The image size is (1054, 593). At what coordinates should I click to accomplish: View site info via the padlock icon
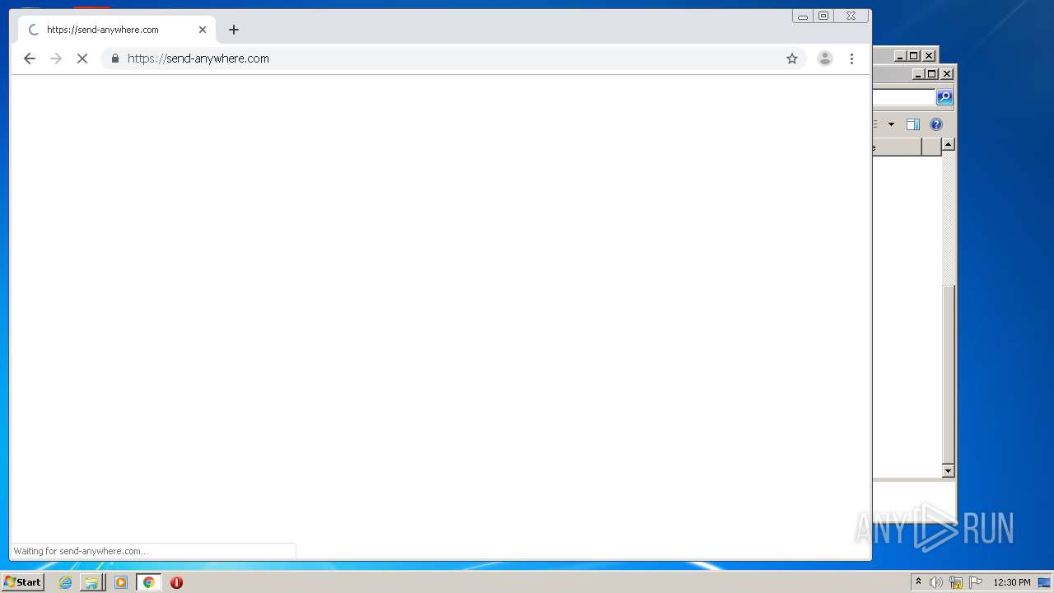tap(115, 58)
